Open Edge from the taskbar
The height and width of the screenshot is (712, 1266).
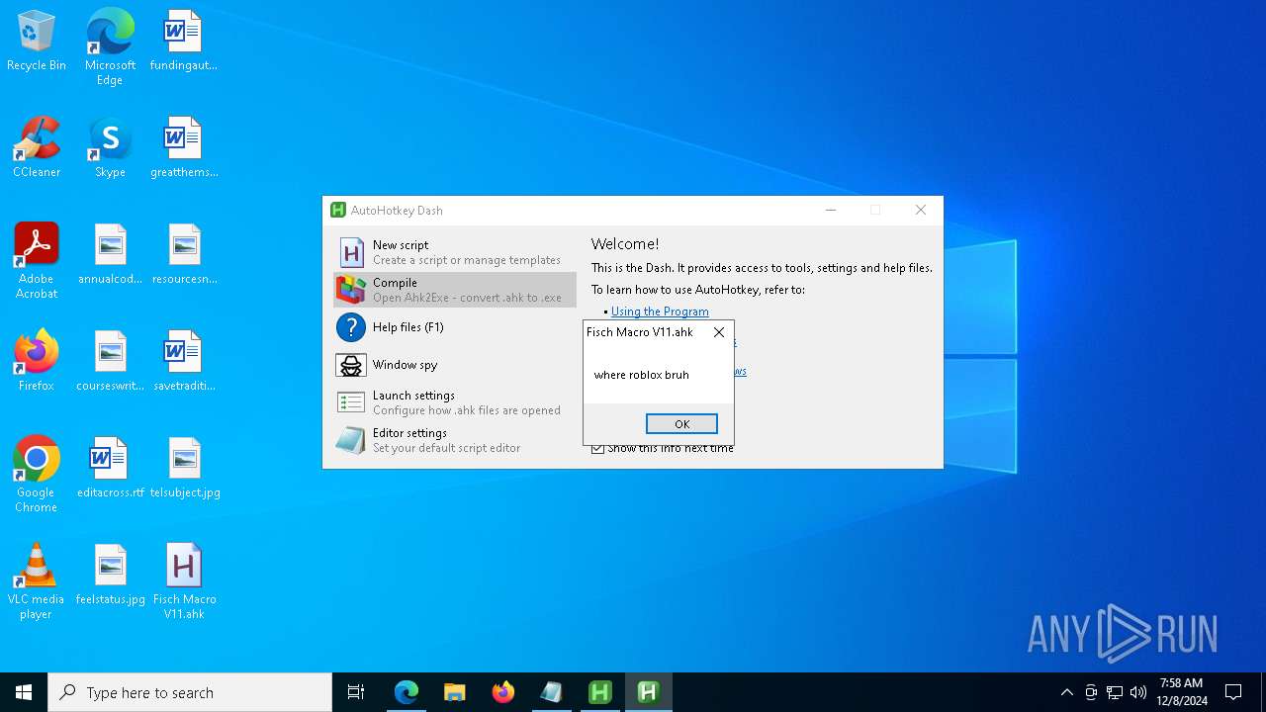point(407,692)
